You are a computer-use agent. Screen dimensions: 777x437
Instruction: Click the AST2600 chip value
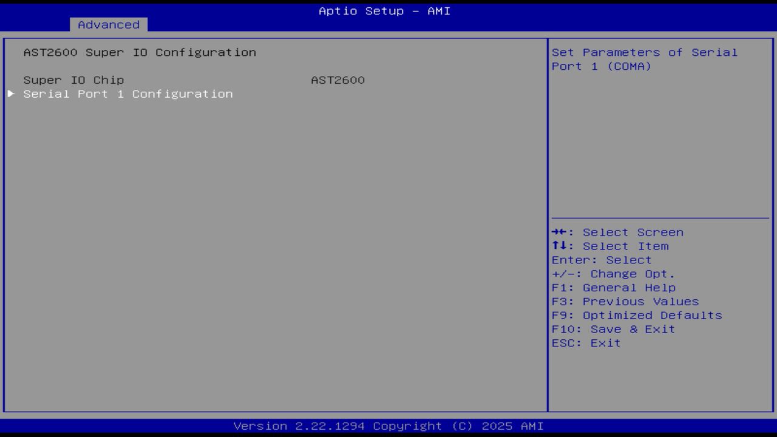point(338,80)
